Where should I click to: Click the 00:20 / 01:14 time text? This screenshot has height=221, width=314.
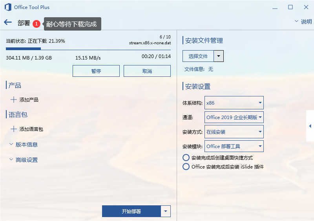(x=156, y=56)
